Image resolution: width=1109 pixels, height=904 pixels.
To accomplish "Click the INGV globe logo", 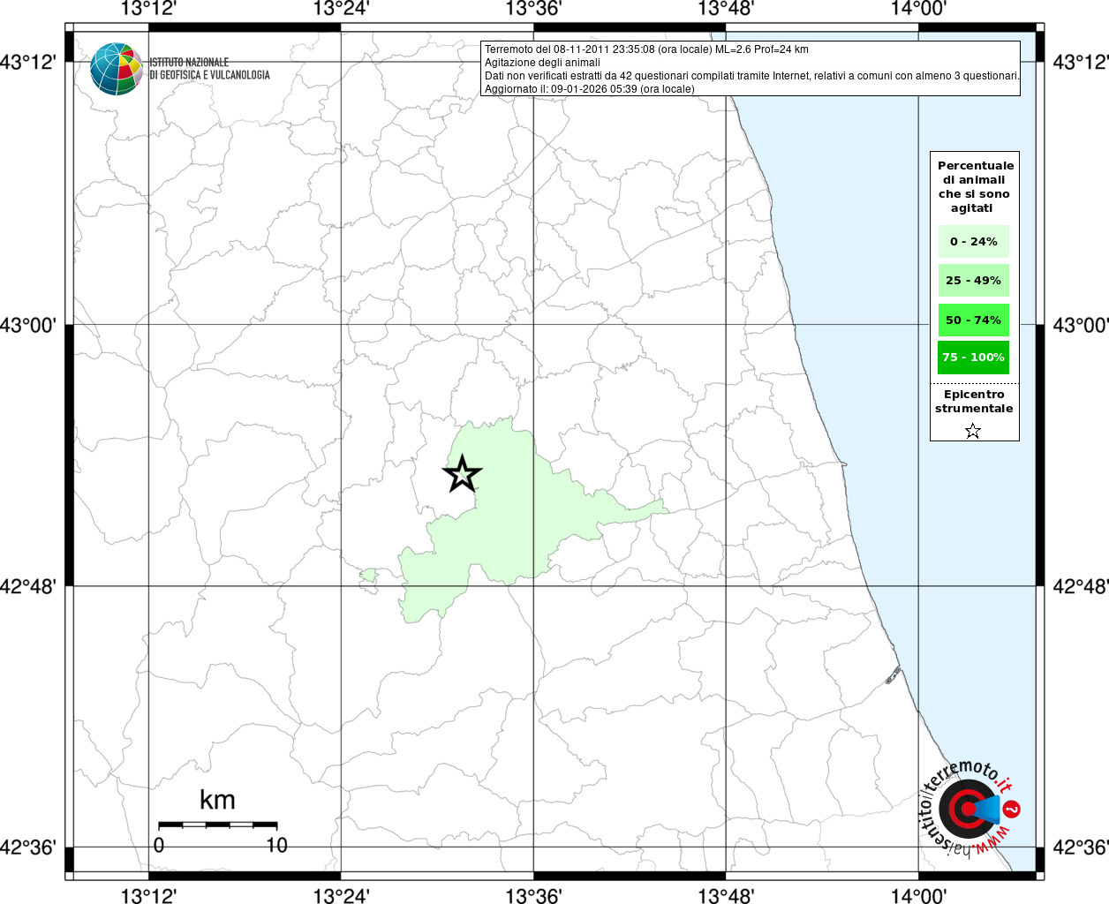I will pos(117,69).
